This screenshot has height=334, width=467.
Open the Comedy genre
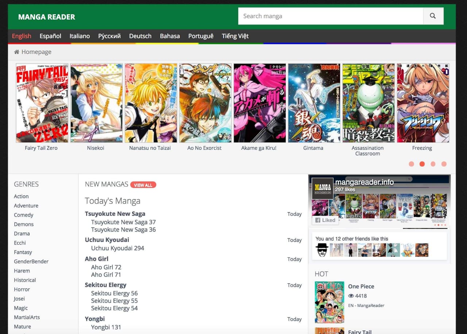(23, 215)
